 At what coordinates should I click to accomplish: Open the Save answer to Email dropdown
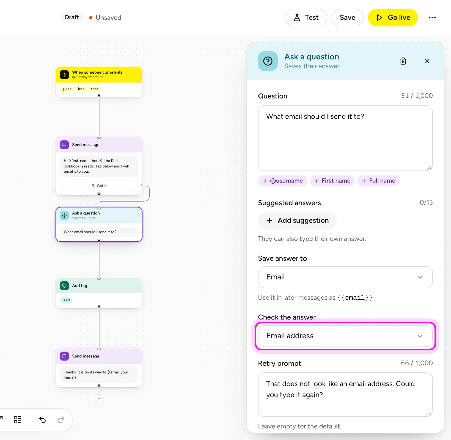tap(345, 277)
